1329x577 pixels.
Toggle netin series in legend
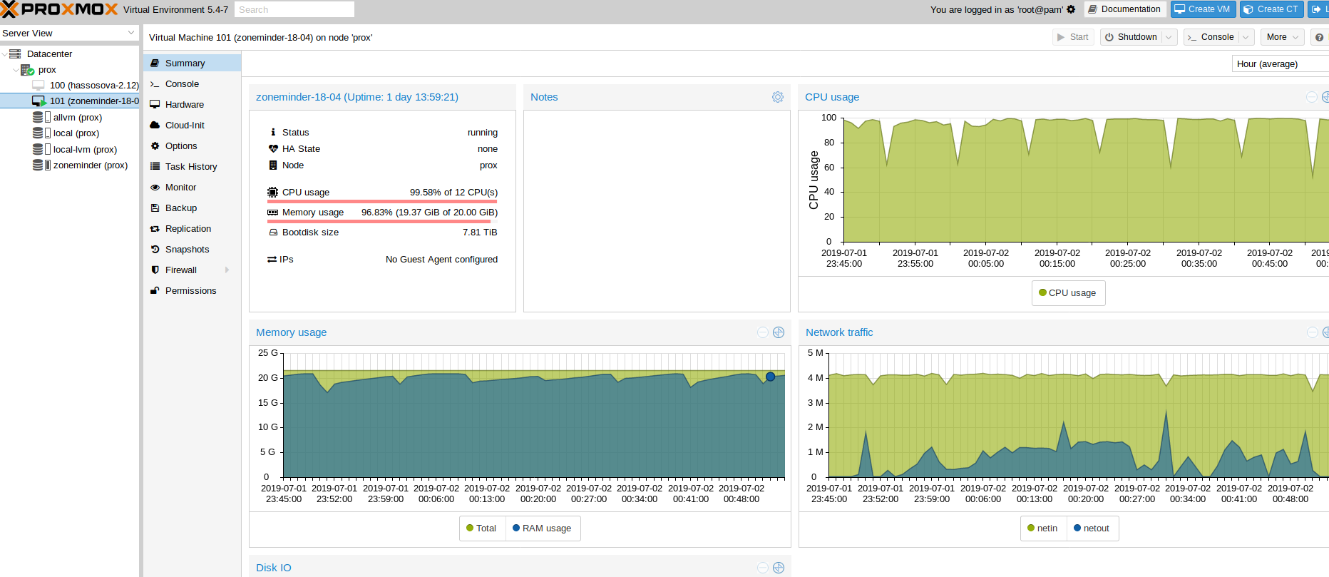coord(1043,528)
